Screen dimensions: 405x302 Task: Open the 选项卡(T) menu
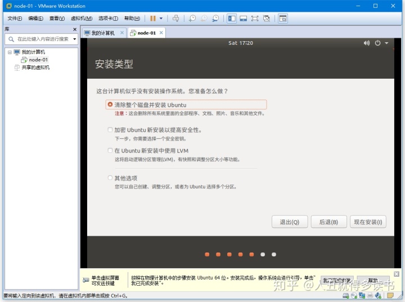(108, 19)
